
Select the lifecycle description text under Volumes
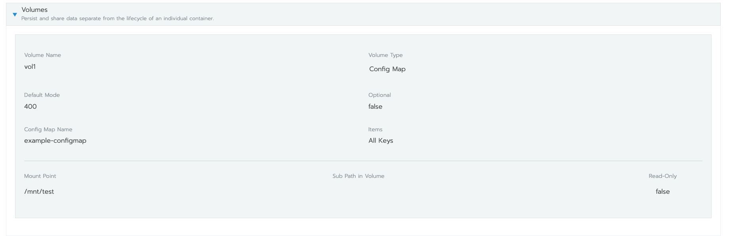118,18
